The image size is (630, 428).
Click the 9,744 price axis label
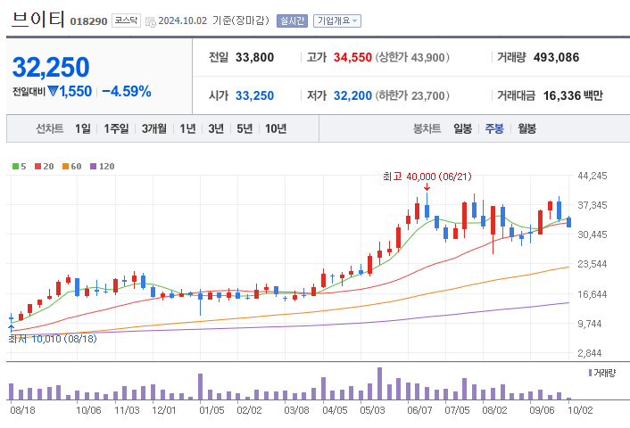(x=590, y=324)
